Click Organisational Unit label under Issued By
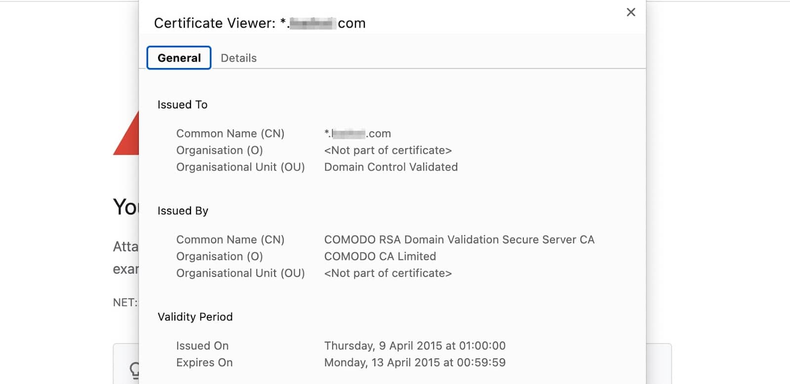 240,273
